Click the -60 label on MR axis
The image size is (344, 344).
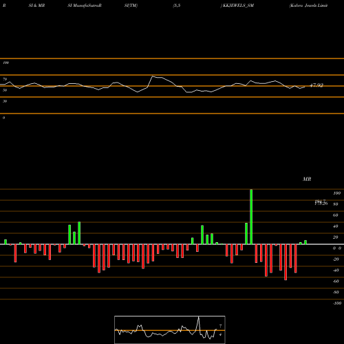(336, 281)
